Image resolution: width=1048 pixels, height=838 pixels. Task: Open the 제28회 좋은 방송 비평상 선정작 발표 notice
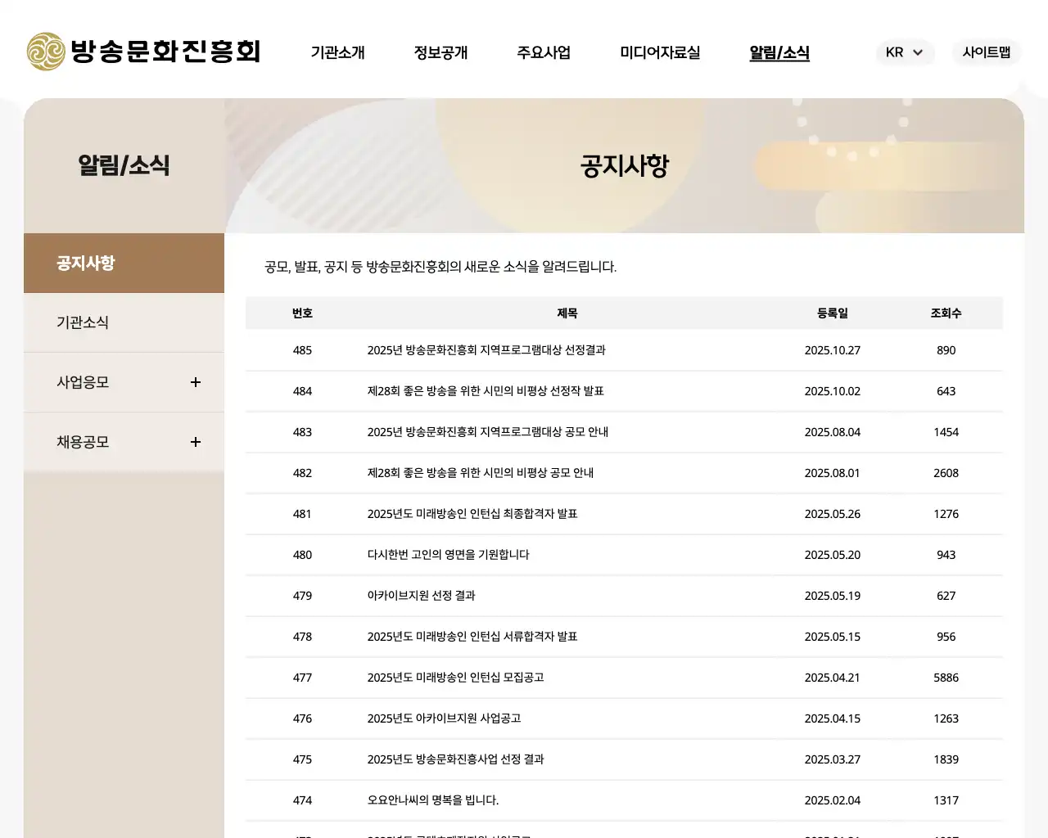[486, 391]
